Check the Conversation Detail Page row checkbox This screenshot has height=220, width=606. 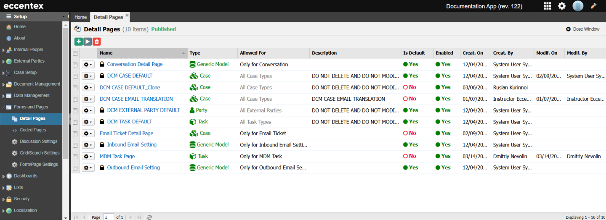coord(75,65)
